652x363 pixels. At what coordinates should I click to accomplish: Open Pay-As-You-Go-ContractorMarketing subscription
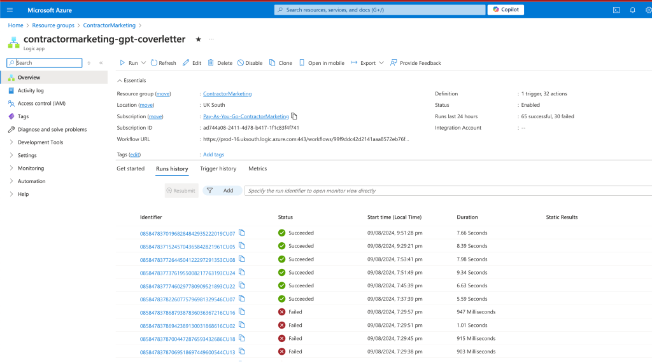pyautogui.click(x=246, y=117)
